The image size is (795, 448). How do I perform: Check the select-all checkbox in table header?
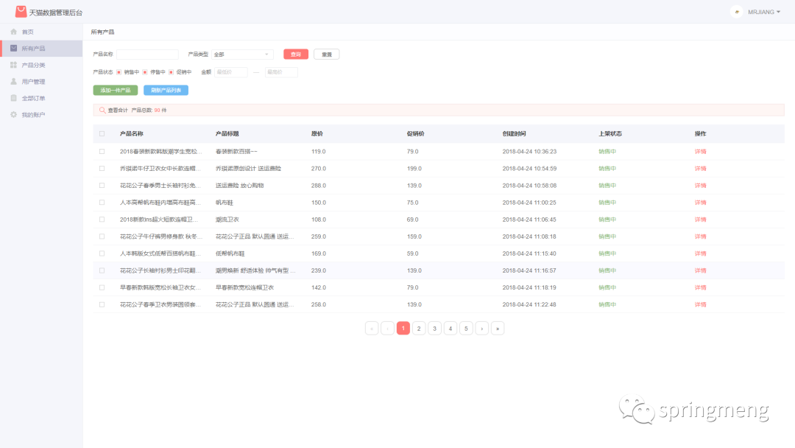point(102,134)
